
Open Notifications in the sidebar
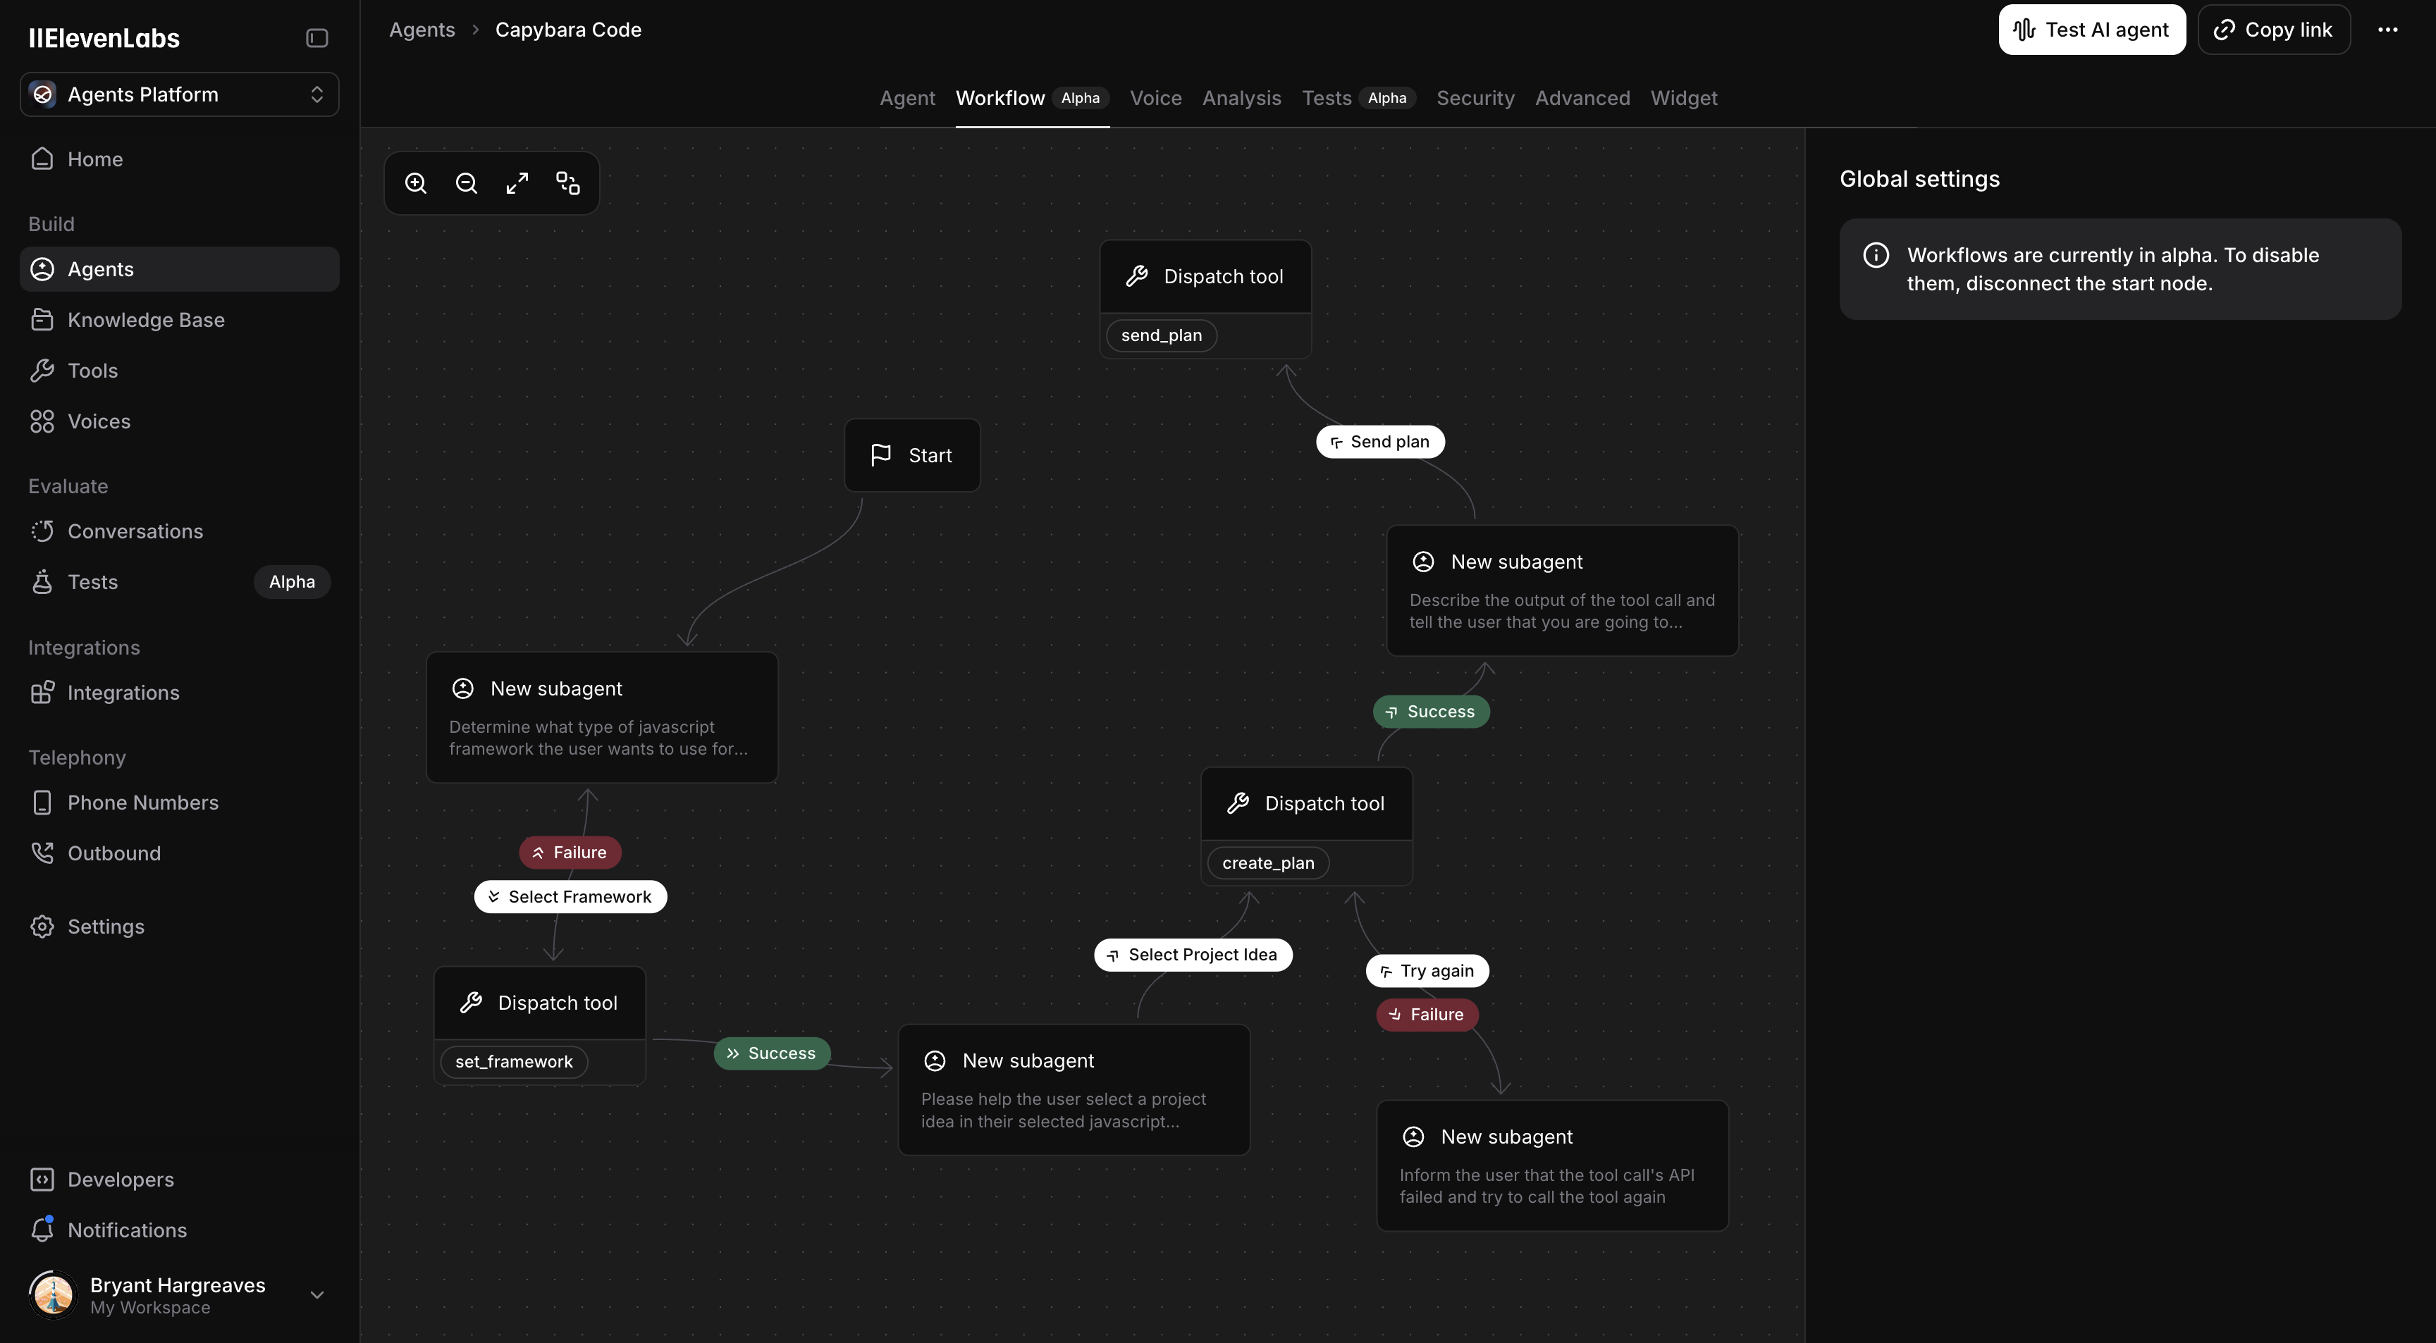coord(127,1230)
